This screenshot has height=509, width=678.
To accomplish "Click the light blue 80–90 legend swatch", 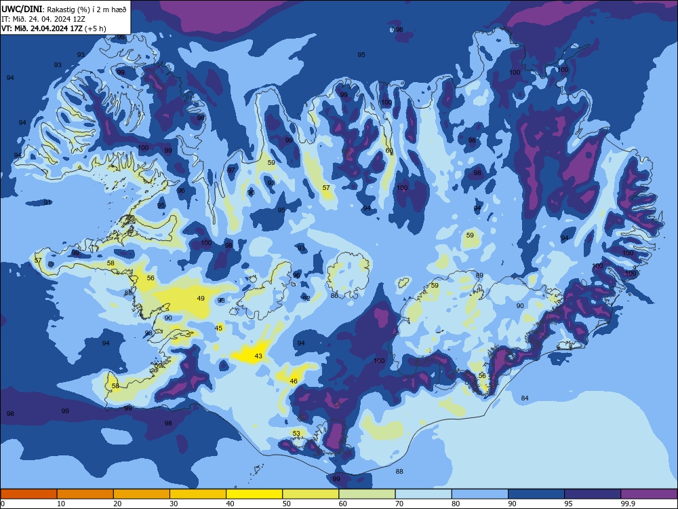I will [x=480, y=494].
